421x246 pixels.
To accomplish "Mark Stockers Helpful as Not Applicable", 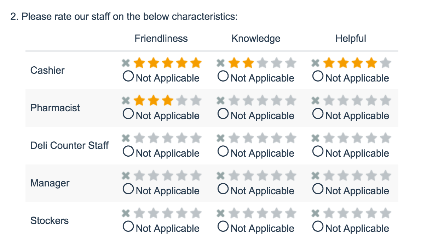I will (318, 227).
